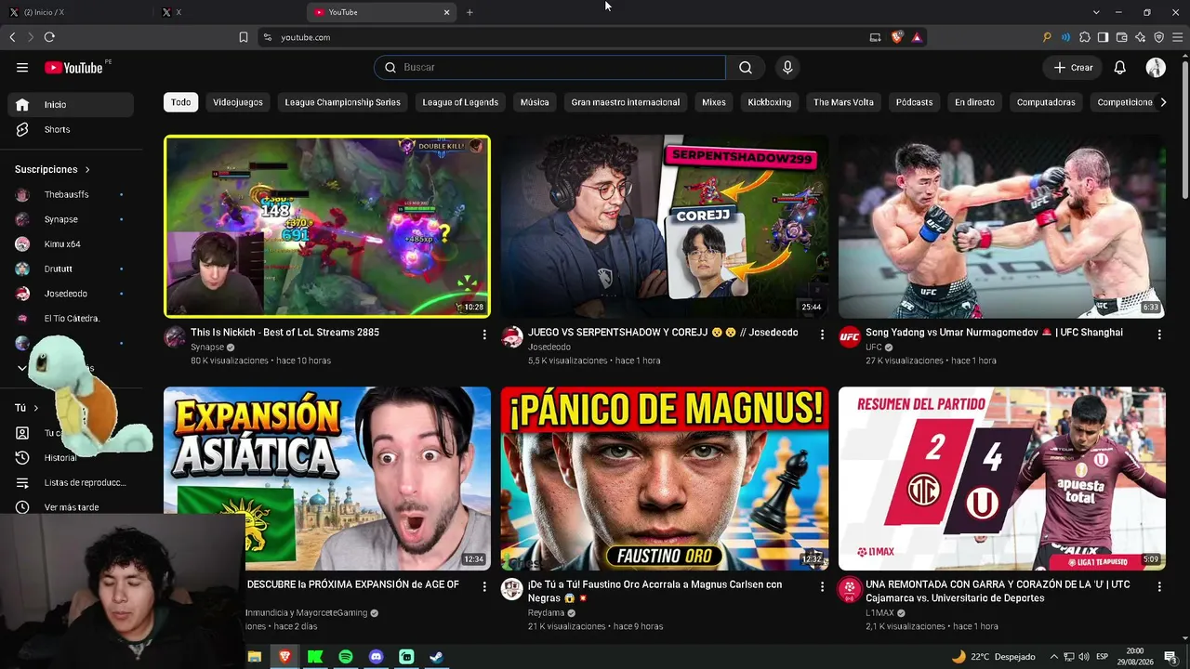Play the Pánico de Magnus video thumbnail
The width and height of the screenshot is (1190, 669).
click(665, 479)
